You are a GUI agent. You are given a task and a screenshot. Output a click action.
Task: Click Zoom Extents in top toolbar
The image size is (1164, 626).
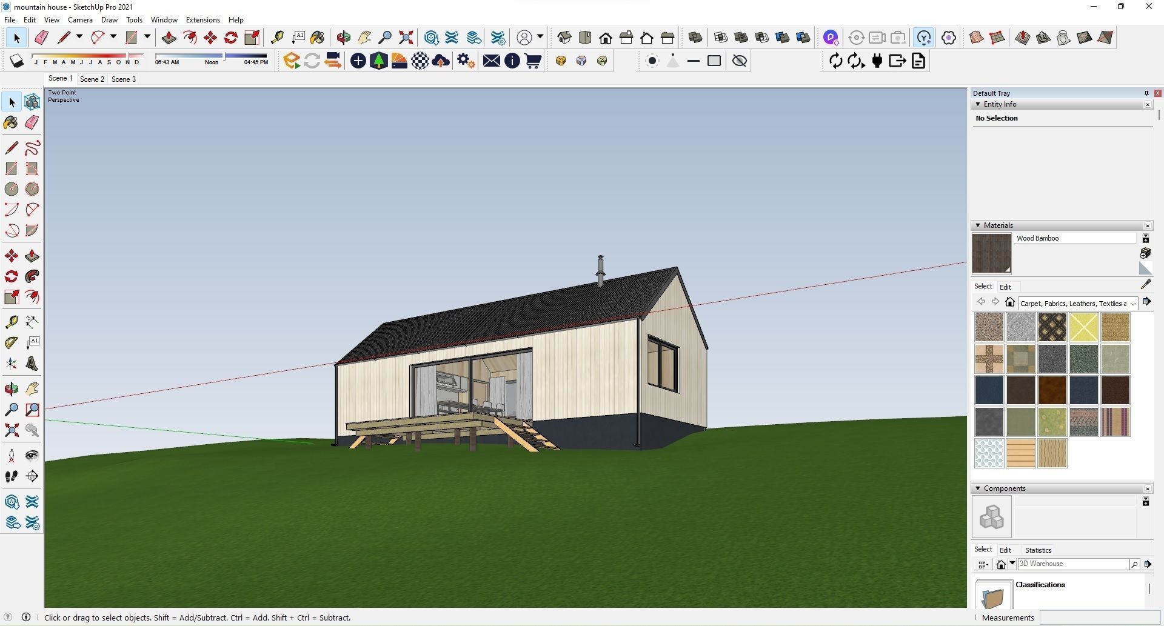[406, 38]
